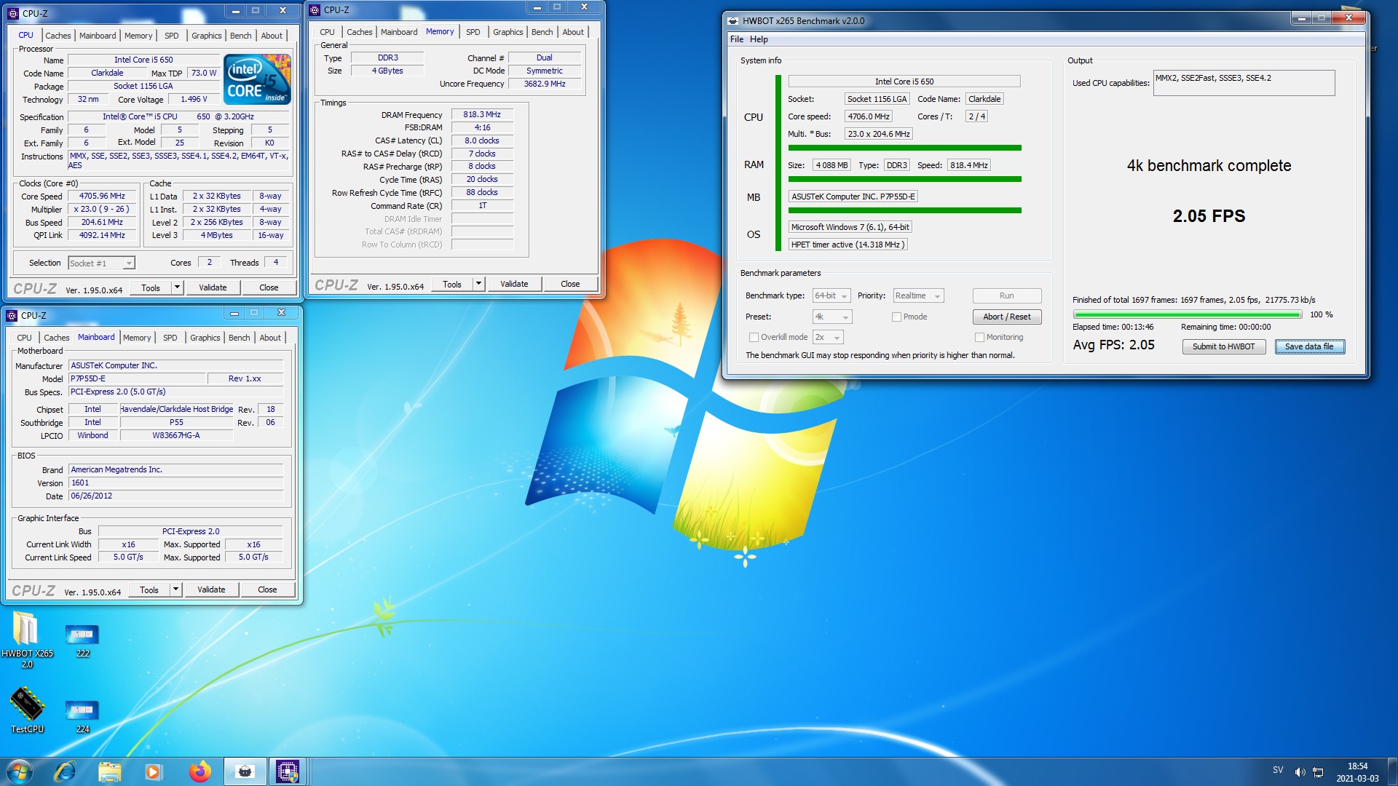Viewport: 1398px width, 786px height.
Task: Click the benchmark progress bar
Action: 1188,314
